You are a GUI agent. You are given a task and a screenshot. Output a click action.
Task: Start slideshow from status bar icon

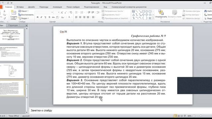point(185,116)
